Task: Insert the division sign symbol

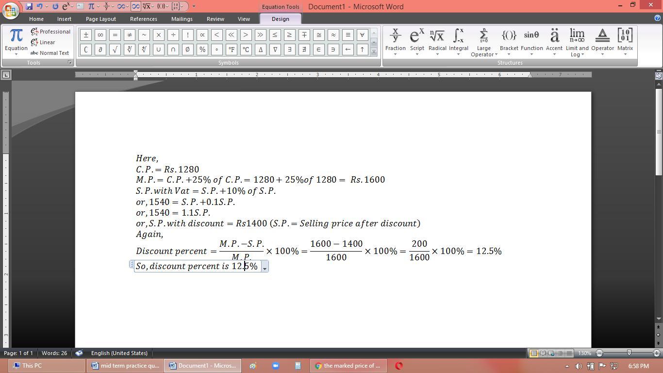Action: click(x=173, y=35)
